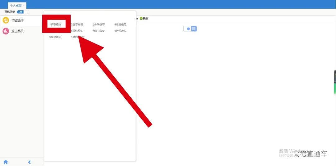This screenshot has width=336, height=166.
Task: Click the pink 退出系统 chart icon
Action: pyautogui.click(x=6, y=31)
